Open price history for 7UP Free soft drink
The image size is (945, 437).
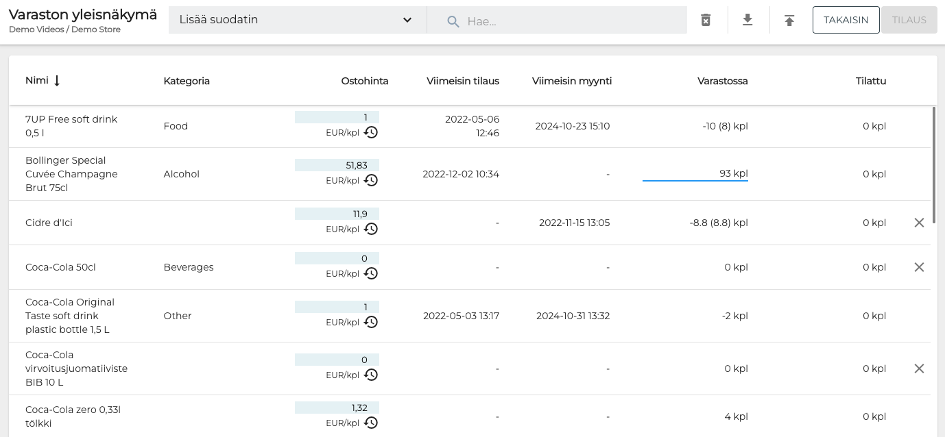point(371,132)
